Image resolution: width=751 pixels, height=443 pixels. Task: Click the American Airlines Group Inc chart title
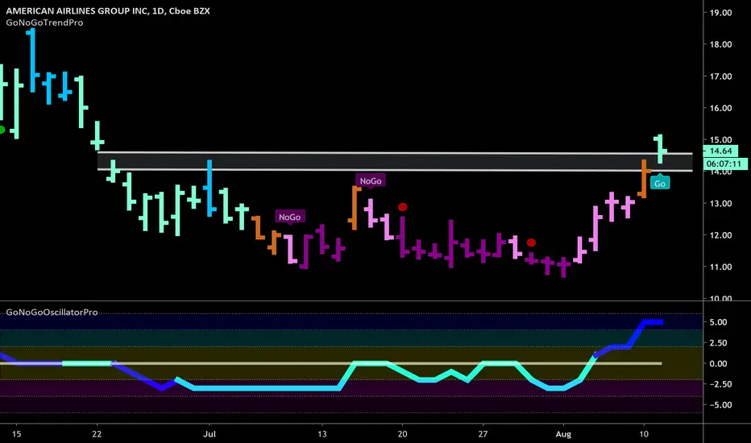108,10
